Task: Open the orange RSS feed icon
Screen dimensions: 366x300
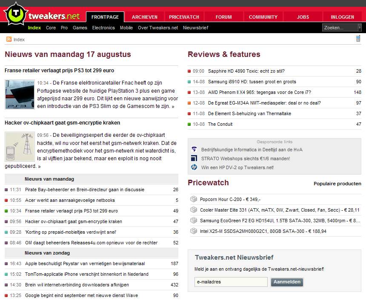Action: 9,39
